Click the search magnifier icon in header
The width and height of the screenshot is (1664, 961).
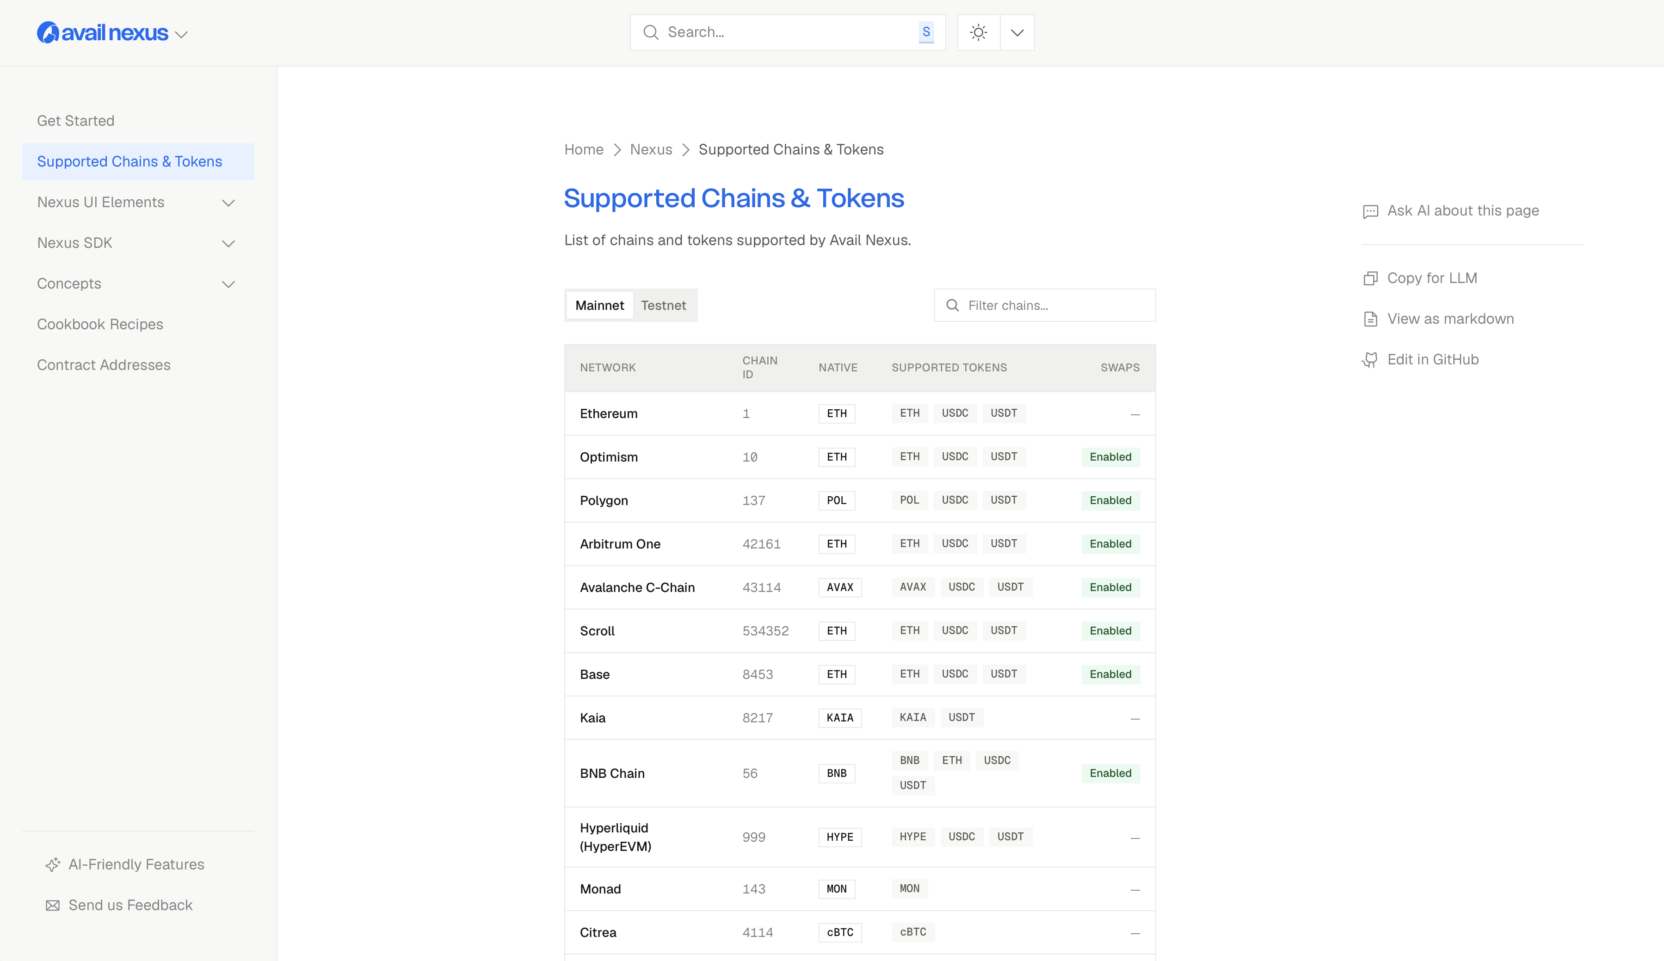[651, 32]
